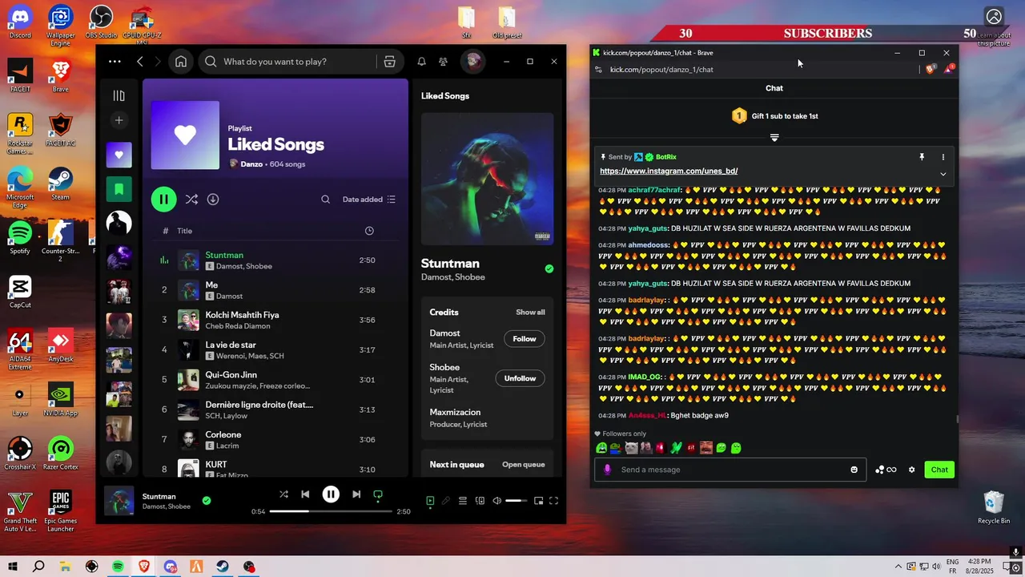This screenshot has height=577, width=1025.
Task: Open Spotify notifications bell
Action: 421,62
